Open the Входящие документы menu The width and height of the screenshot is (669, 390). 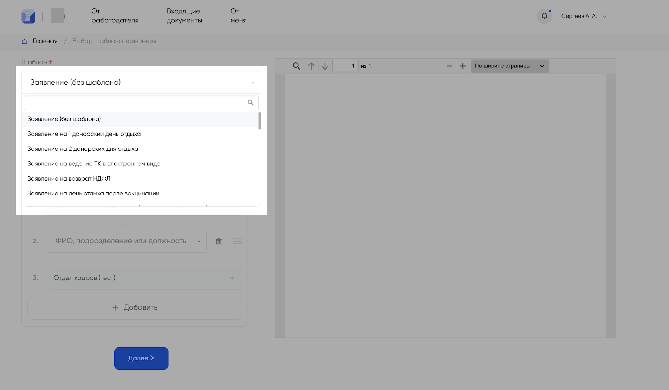[184, 16]
